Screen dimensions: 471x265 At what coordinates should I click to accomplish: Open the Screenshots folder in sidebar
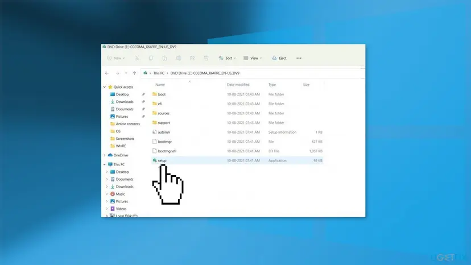[x=125, y=139]
